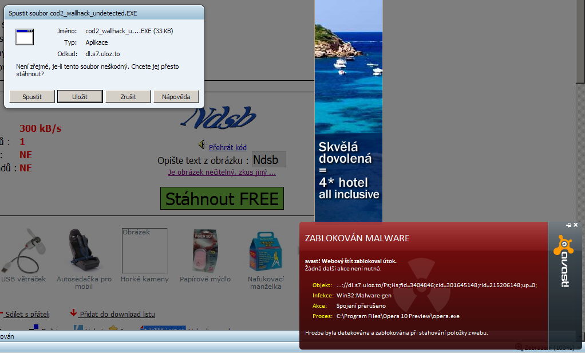
Task: Click 'Je obrázek nečitelný, zkus jiný' link
Action: (x=222, y=172)
